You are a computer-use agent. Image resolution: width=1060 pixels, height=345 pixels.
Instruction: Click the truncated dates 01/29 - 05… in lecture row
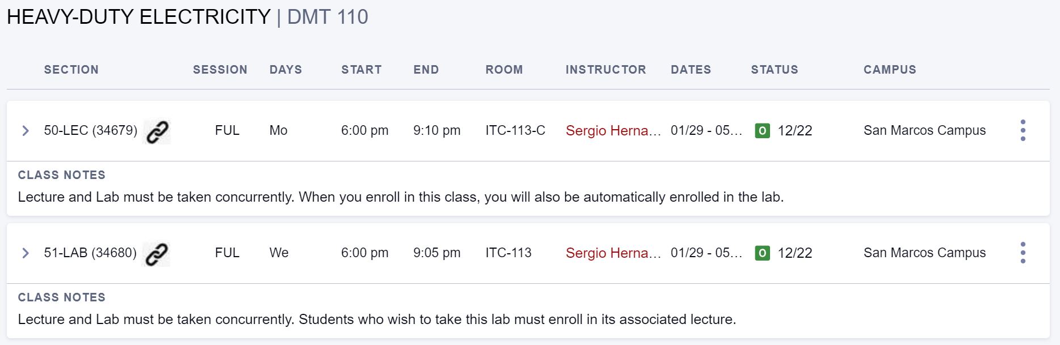[x=706, y=130]
